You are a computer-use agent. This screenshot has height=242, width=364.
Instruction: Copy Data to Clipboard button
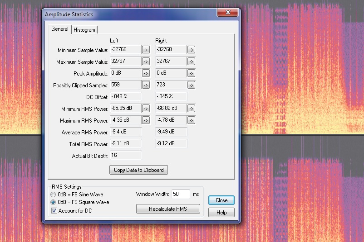(138, 170)
